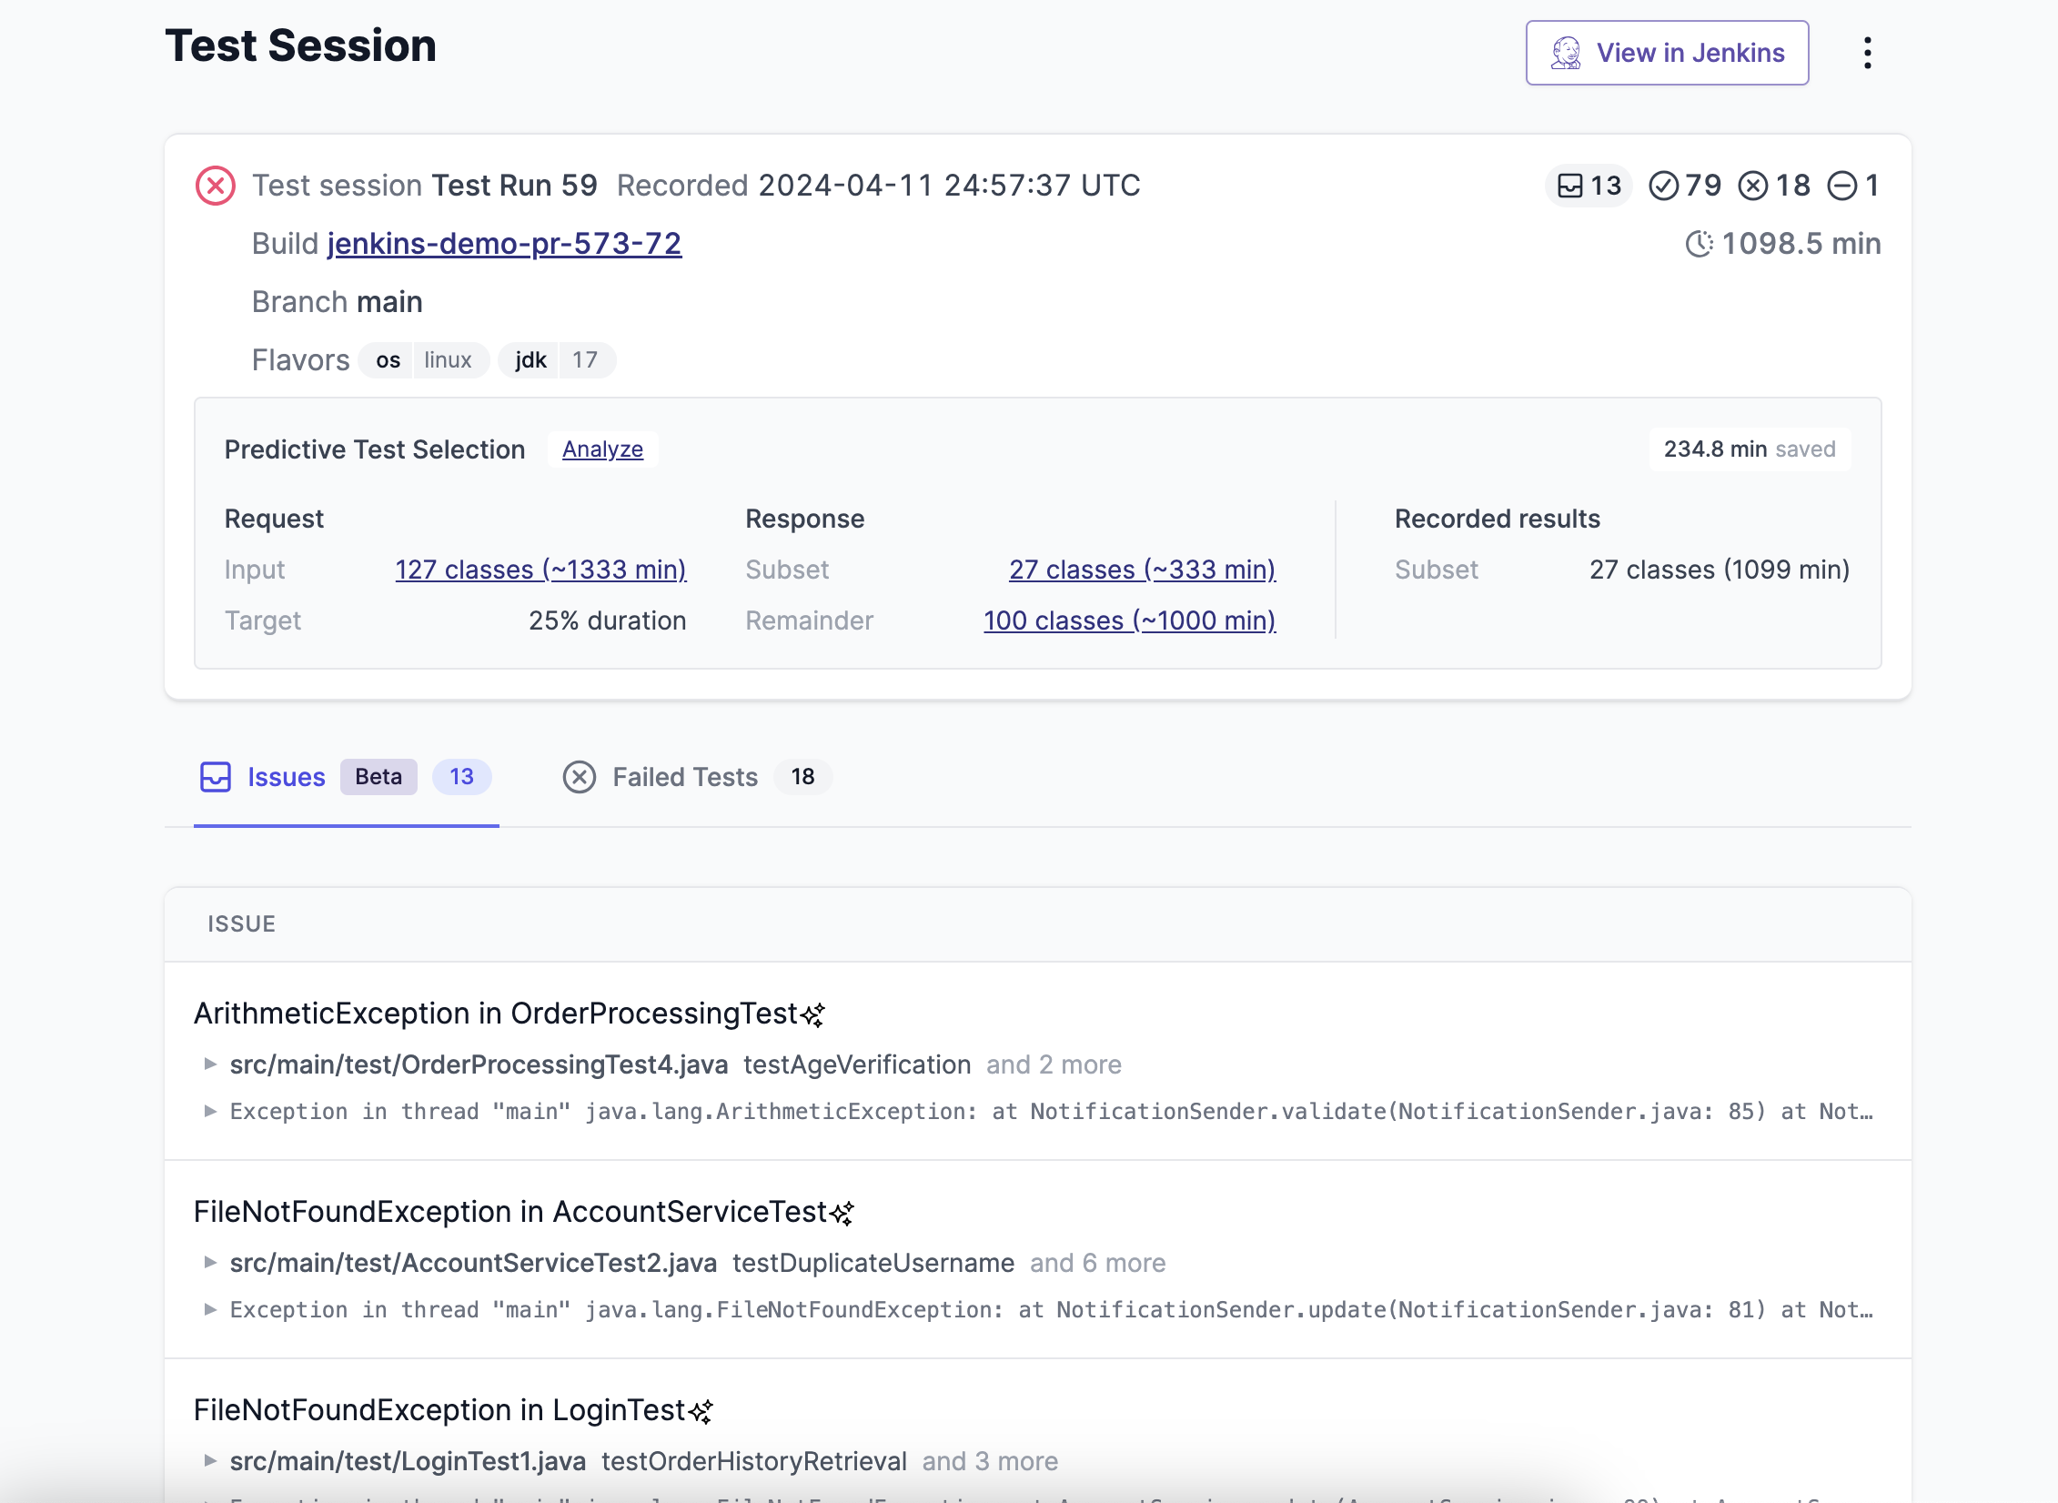Expand AccountServiceTest2.java test file row
Image resolution: width=2058 pixels, height=1503 pixels.
[210, 1263]
